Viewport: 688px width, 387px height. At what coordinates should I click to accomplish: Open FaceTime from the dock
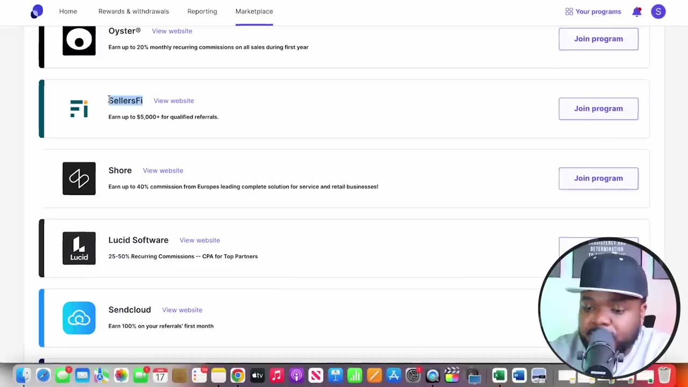[x=140, y=375]
